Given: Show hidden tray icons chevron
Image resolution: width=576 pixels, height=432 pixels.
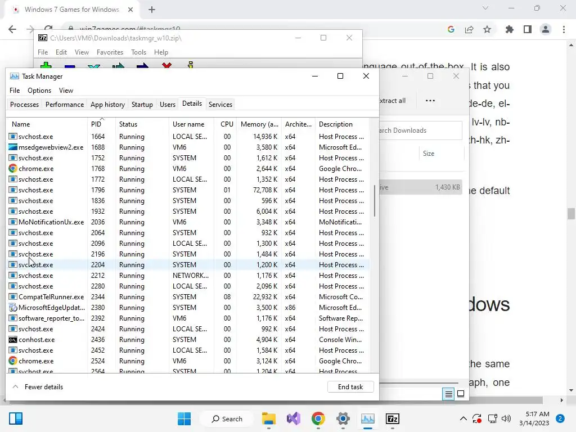Looking at the screenshot, I should coord(463,418).
